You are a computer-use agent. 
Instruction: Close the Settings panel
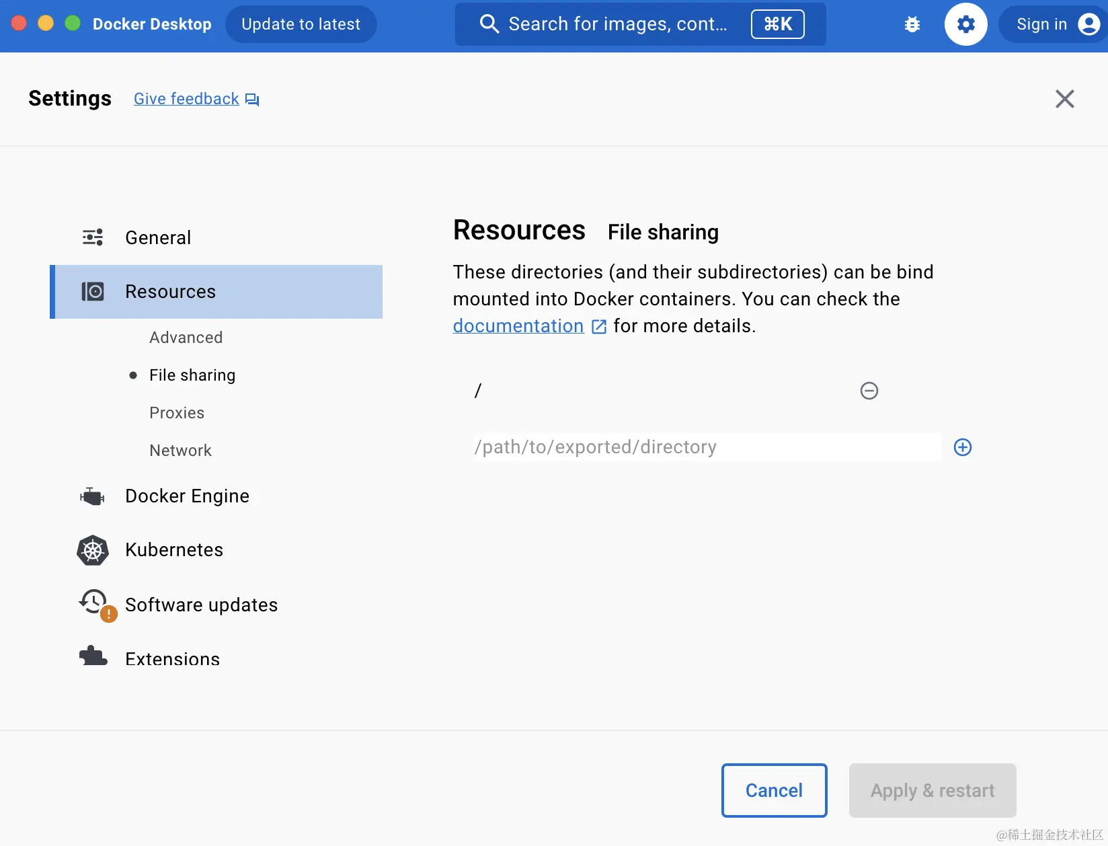point(1065,99)
